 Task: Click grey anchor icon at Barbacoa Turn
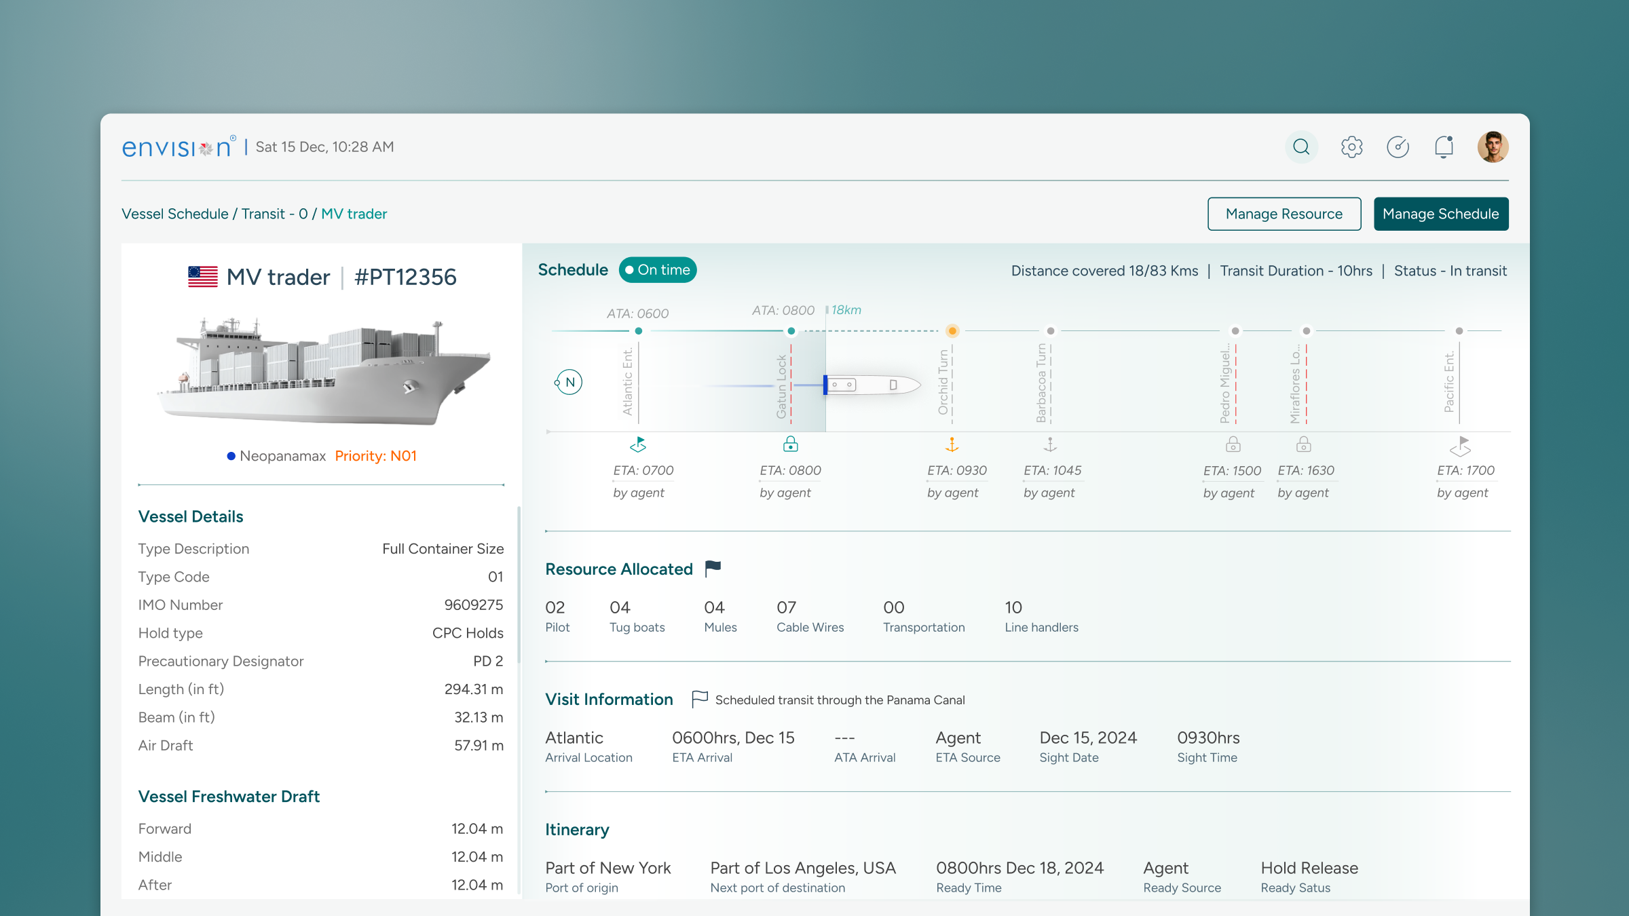[1050, 445]
